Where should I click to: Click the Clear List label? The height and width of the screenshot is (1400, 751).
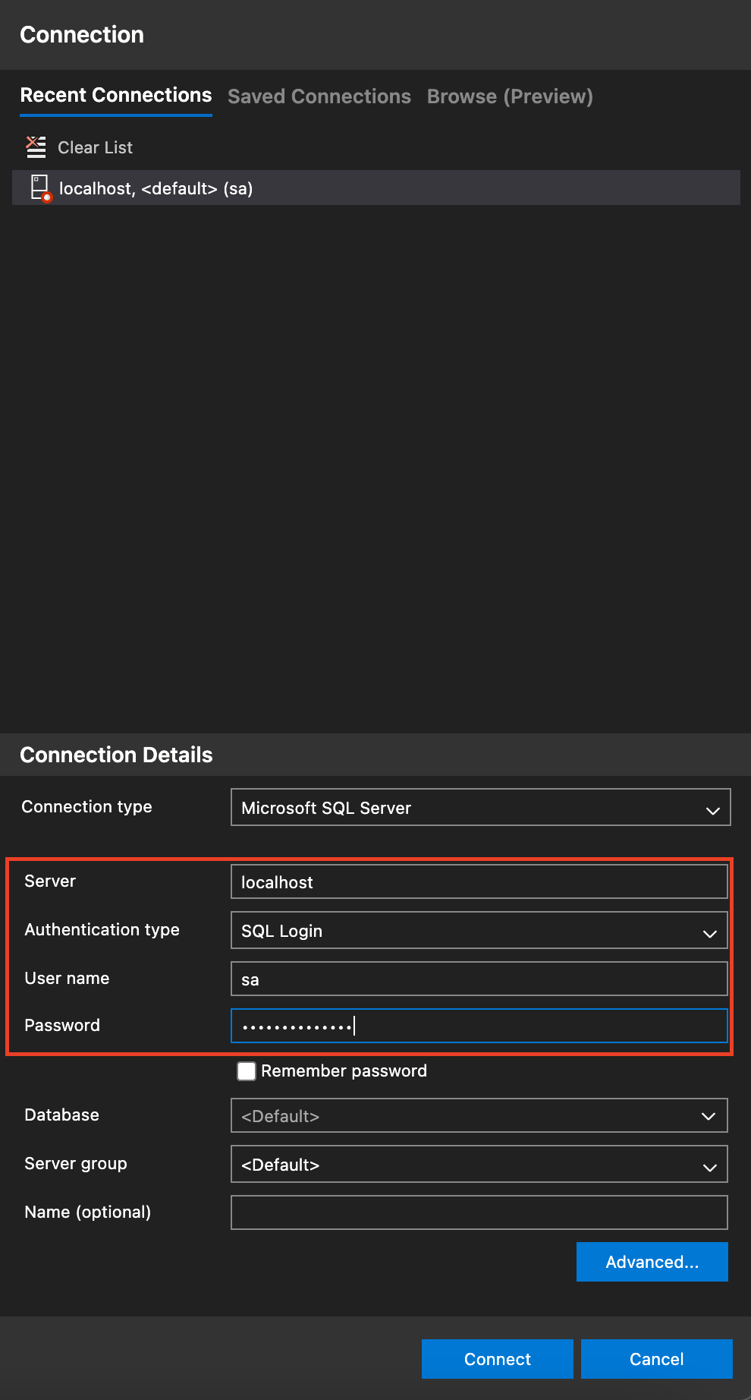point(95,147)
